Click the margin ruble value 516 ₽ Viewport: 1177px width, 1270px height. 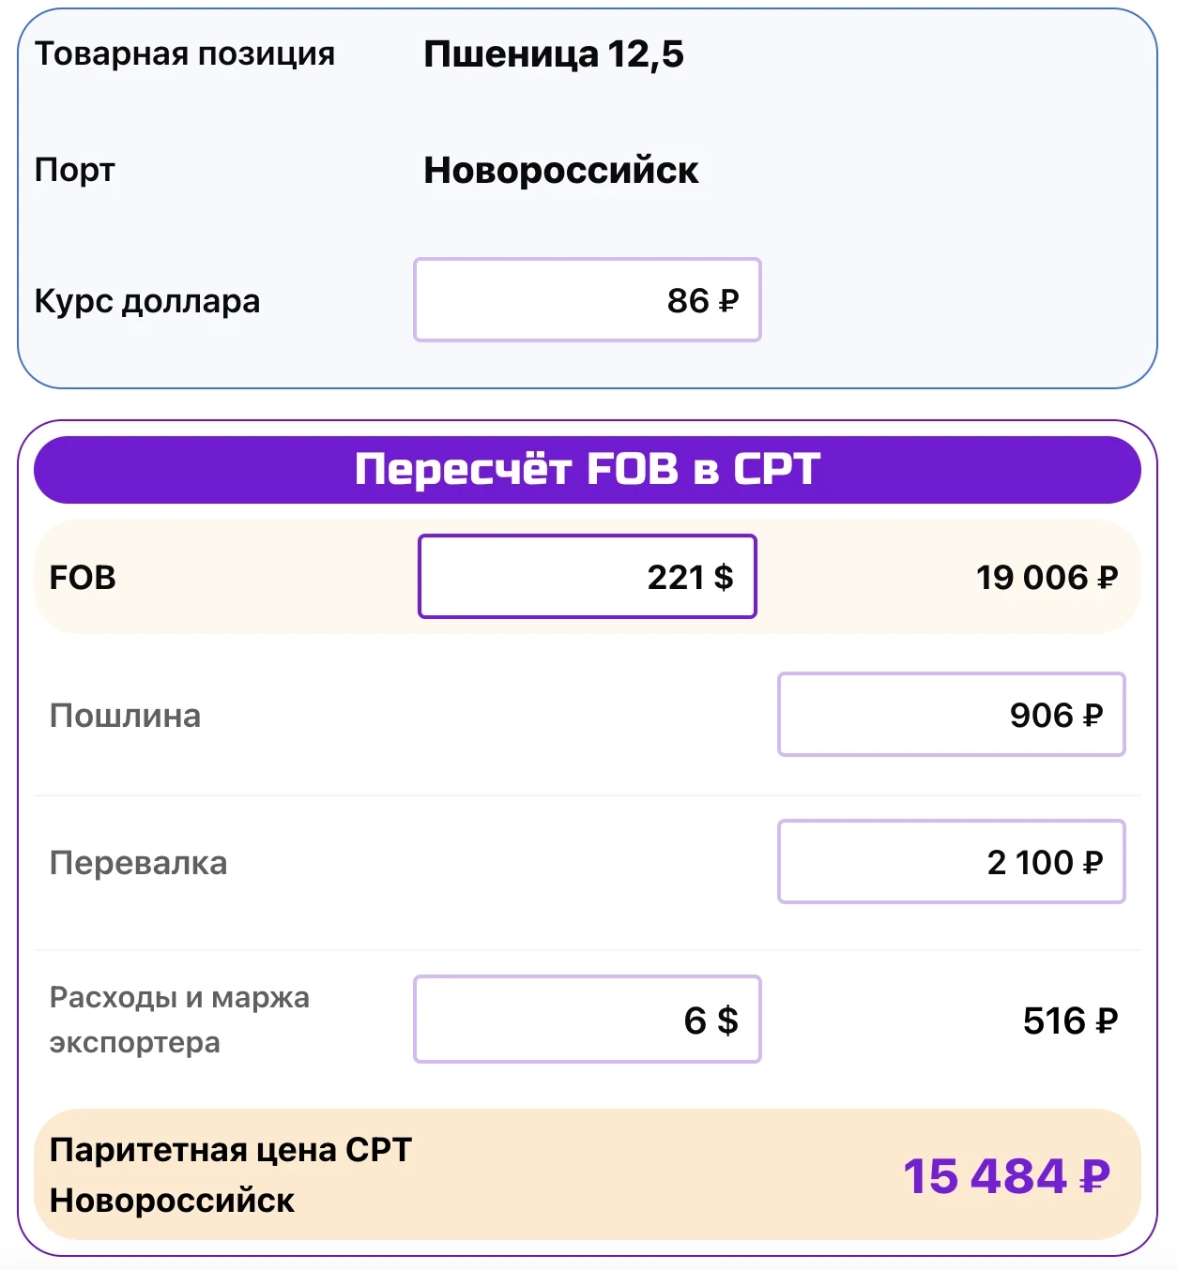[1069, 1021]
